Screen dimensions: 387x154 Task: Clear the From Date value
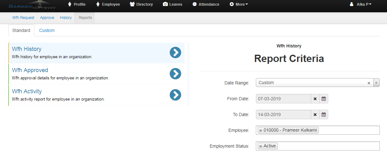pos(315,99)
